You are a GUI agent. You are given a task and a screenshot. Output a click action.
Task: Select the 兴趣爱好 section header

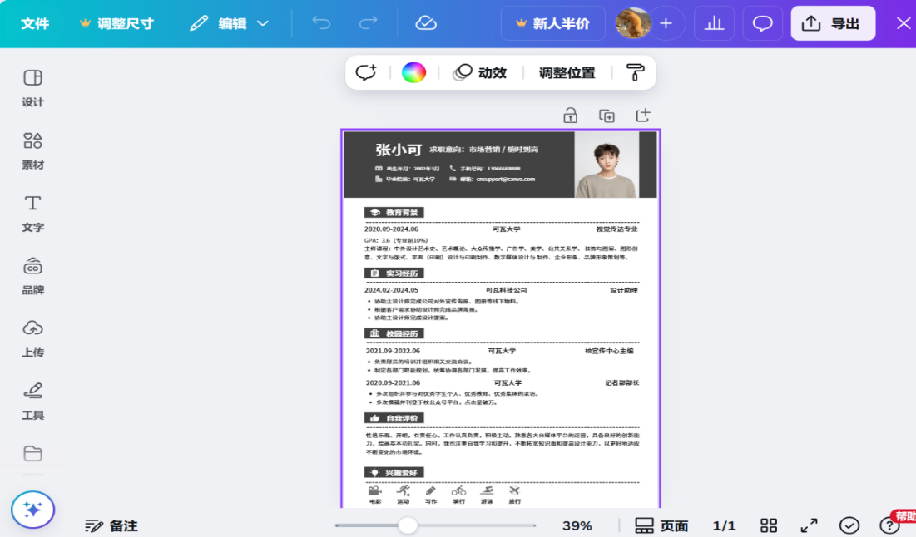[394, 472]
